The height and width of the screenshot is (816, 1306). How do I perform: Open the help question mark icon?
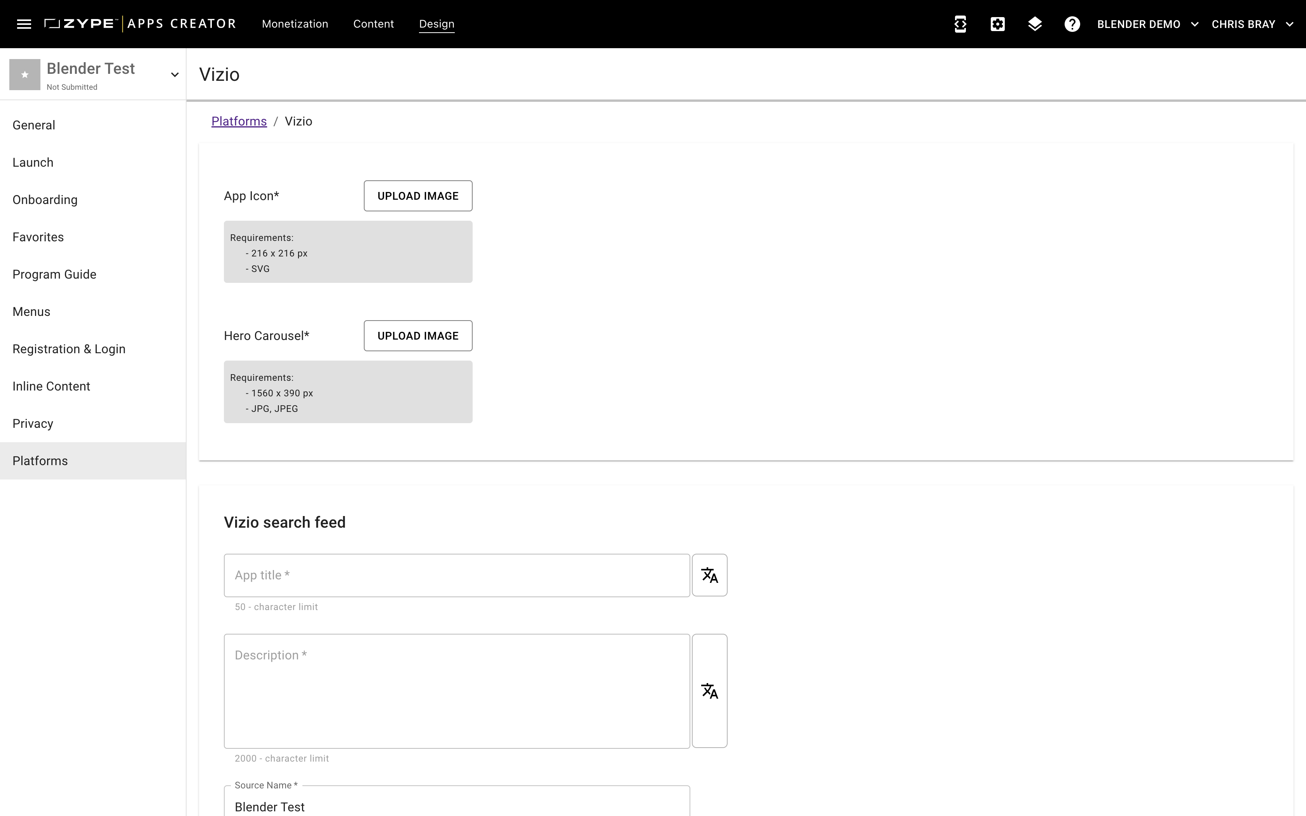(1072, 24)
